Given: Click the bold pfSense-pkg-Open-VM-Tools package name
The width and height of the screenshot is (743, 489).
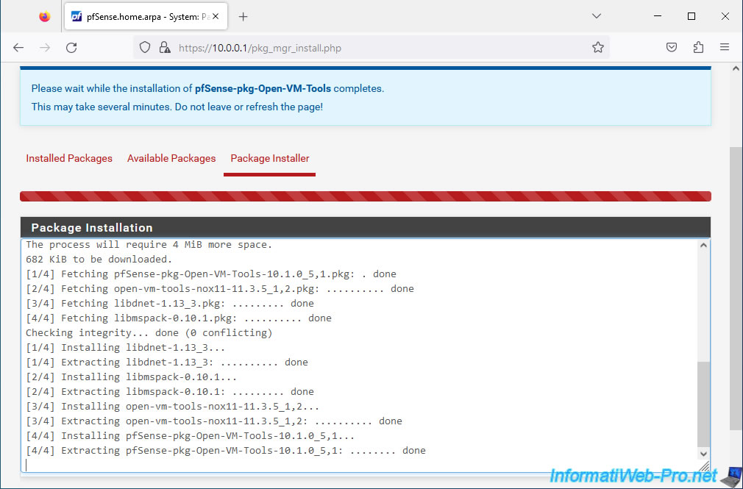Looking at the screenshot, I should click(x=263, y=88).
